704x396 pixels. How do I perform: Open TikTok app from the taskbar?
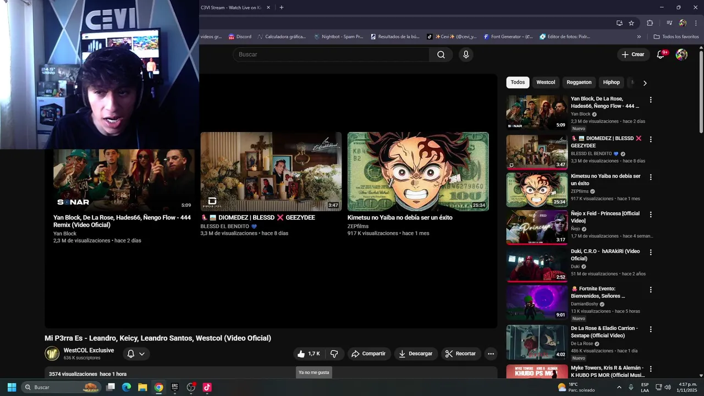(207, 387)
